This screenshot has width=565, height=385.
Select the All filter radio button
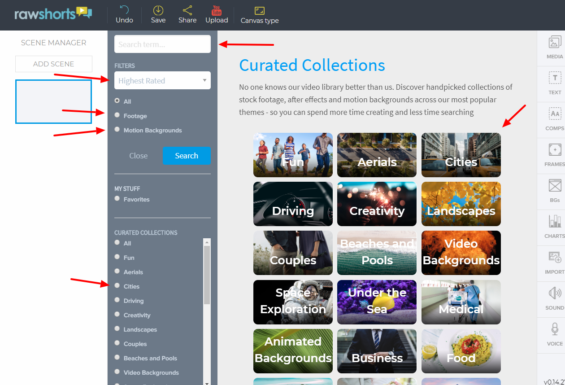click(117, 101)
